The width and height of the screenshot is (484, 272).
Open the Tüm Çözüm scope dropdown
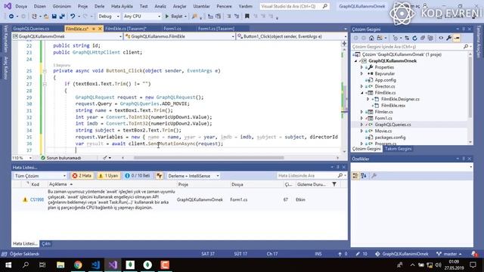[x=40, y=176]
